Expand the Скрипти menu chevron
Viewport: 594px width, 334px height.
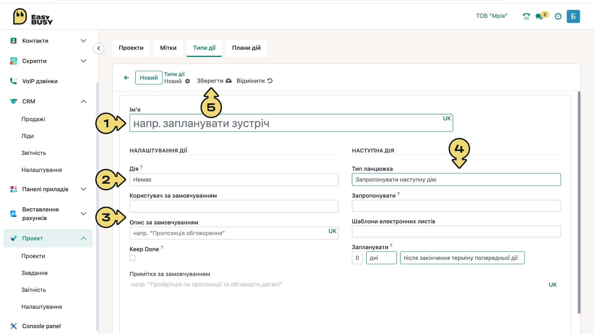(84, 61)
